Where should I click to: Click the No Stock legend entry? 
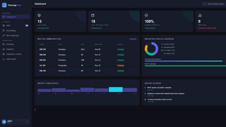168,54
